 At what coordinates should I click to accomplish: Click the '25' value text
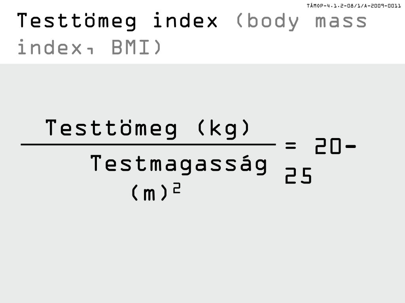[x=298, y=176]
